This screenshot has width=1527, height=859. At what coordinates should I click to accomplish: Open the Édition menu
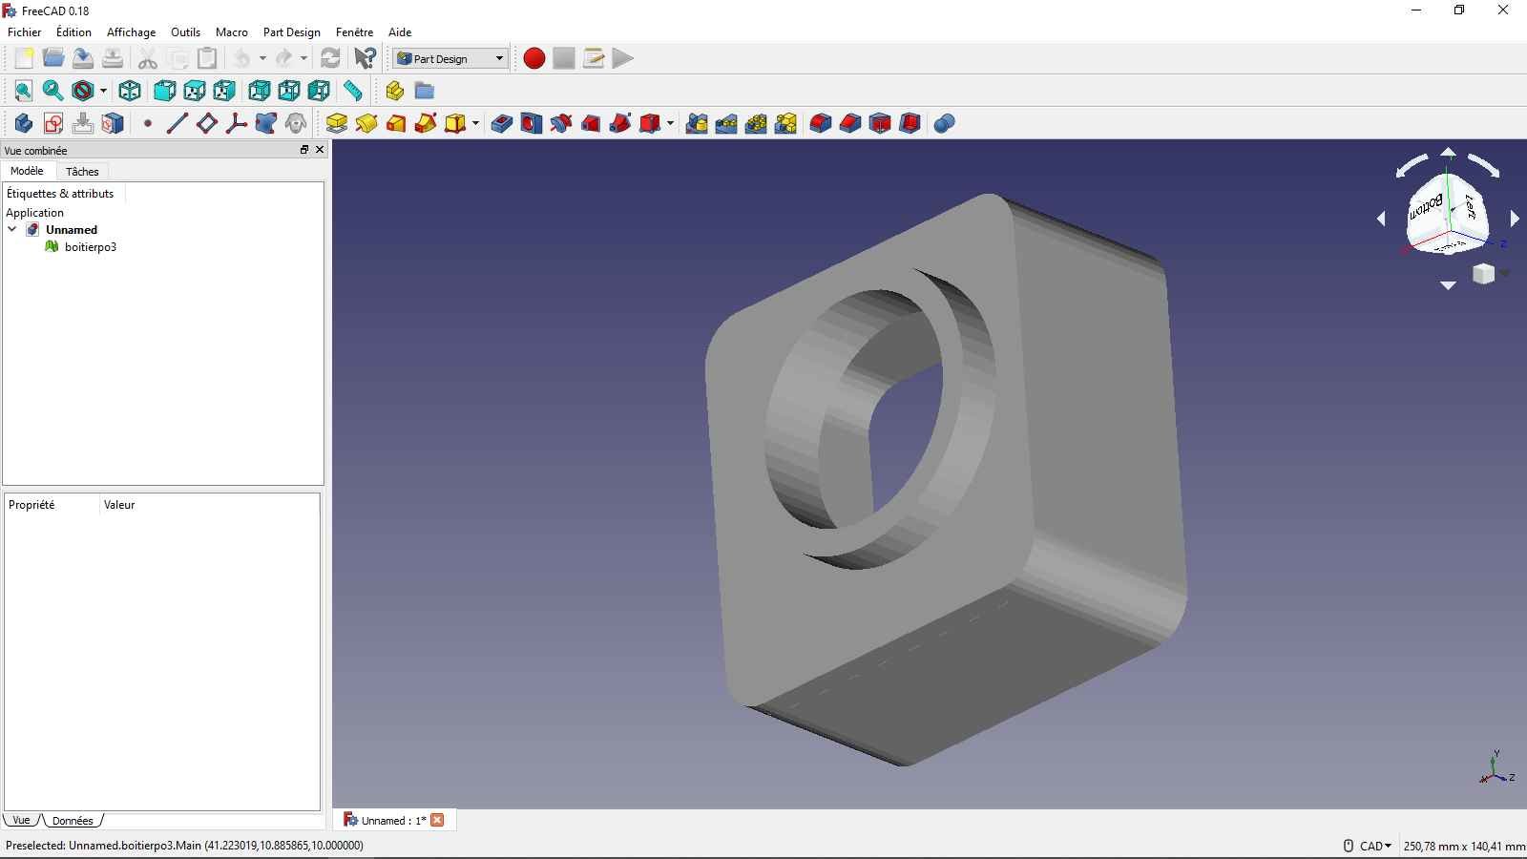(x=73, y=31)
